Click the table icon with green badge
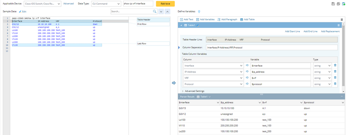346x135 pixels. 343,4
